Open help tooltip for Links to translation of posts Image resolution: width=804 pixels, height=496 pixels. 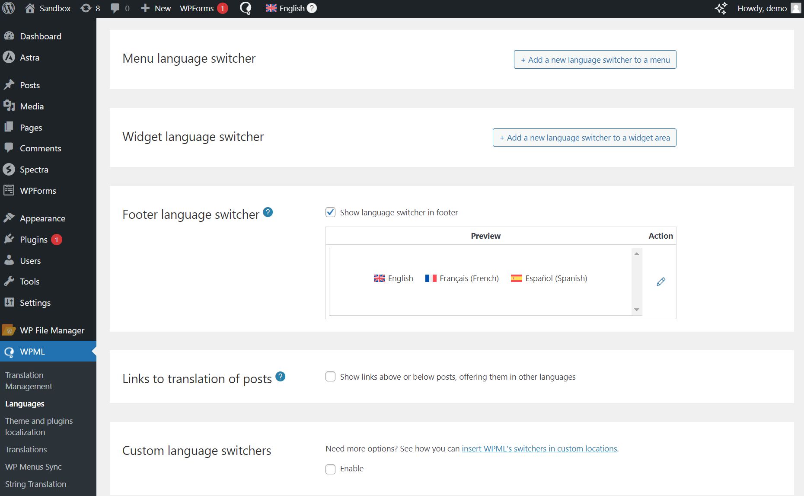(281, 377)
